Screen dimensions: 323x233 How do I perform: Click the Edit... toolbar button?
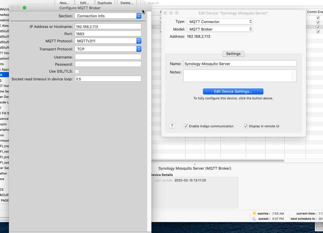84,3
